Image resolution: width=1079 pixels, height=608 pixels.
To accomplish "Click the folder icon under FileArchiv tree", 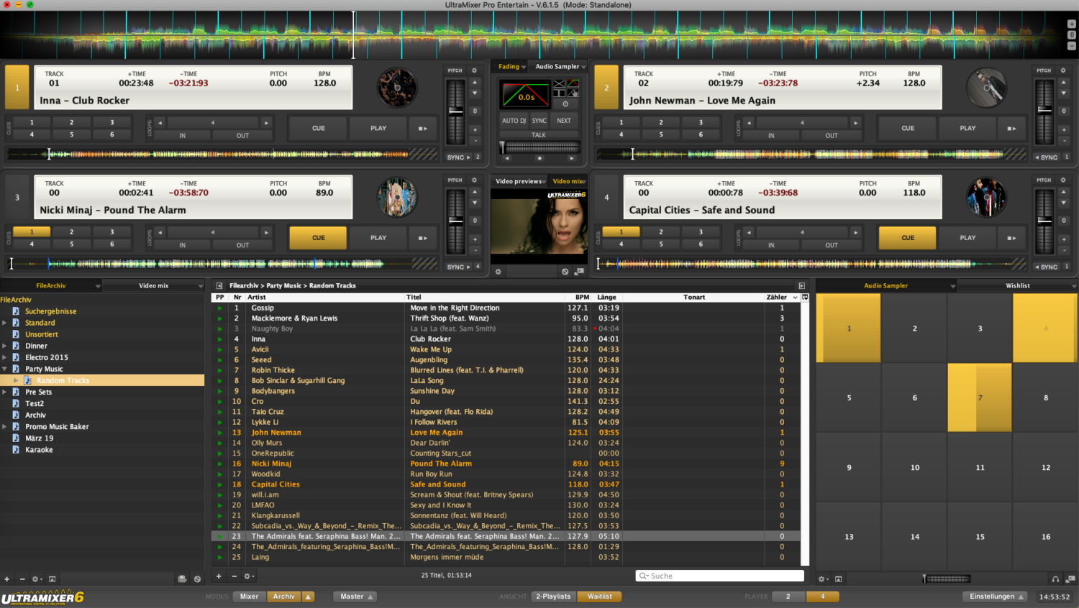I will (x=182, y=579).
